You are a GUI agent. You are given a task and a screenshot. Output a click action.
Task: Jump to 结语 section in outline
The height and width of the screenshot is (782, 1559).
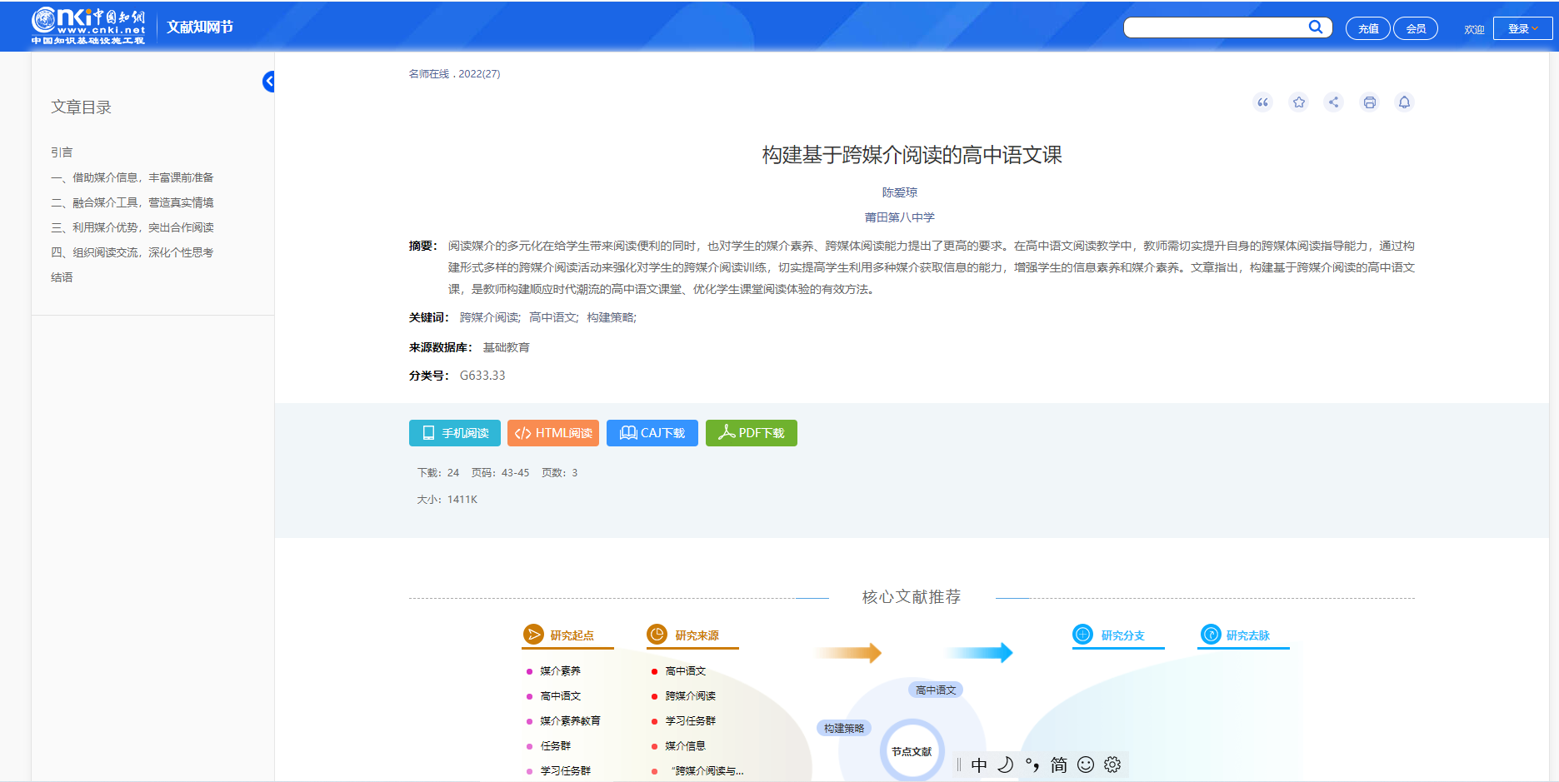[x=62, y=277]
